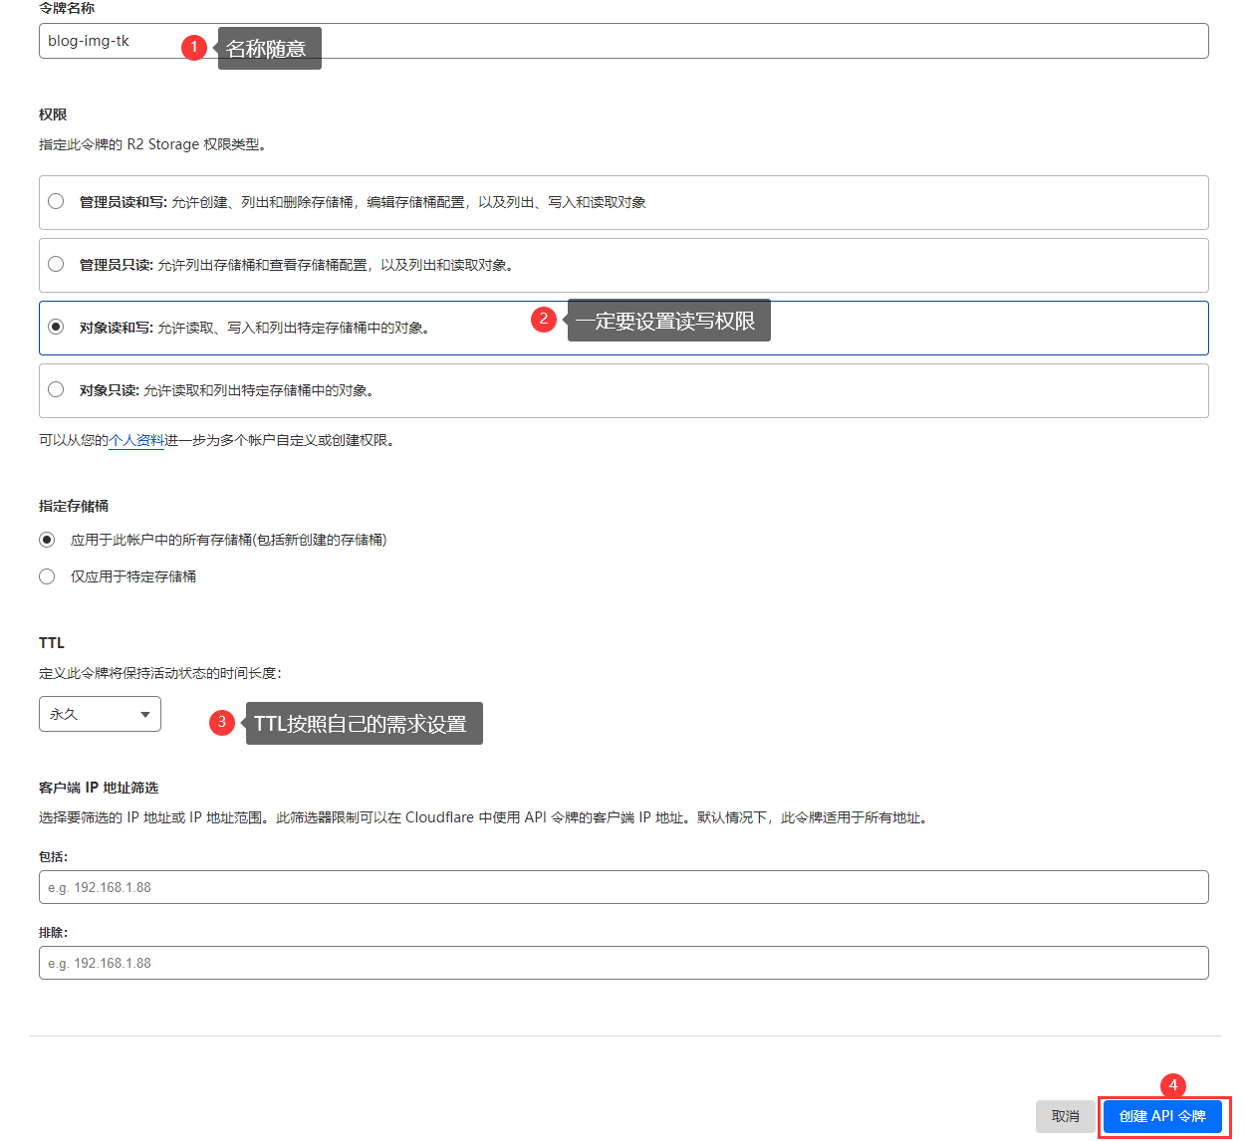Apply token to all buckets in account

47,540
